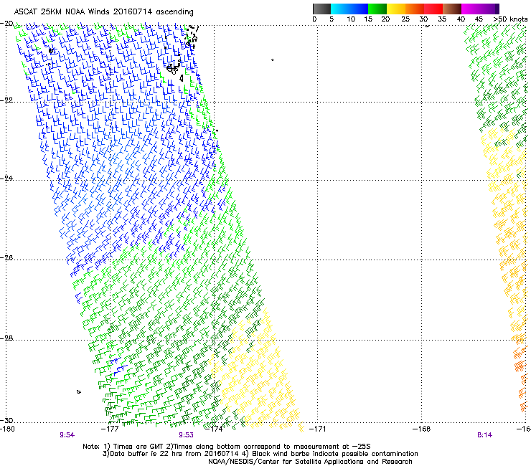The image size is (531, 466).
Task: Click the note line beginning 'Note: 1) Times are GMT'
Action: [x=227, y=447]
